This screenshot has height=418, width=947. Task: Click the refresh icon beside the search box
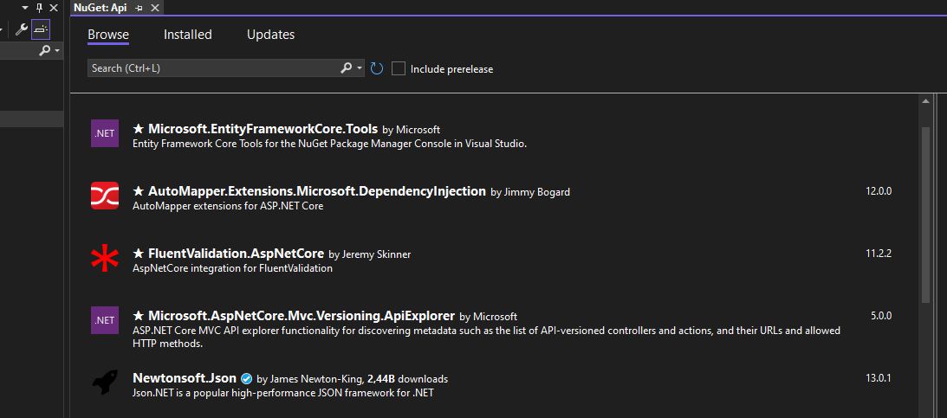[x=377, y=68]
